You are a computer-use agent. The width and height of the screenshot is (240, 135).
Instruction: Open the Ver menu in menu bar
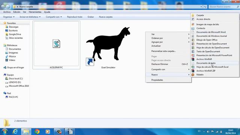[x=24, y=12]
